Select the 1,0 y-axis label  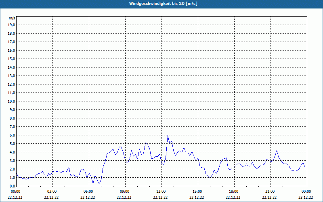click(x=12, y=177)
